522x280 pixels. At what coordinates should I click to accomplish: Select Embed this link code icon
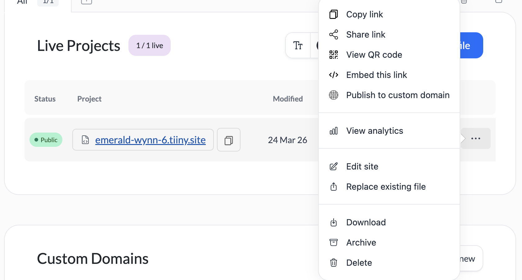(333, 75)
